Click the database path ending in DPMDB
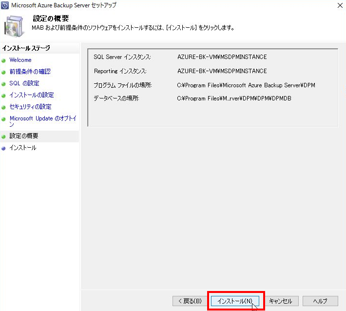The width and height of the screenshot is (346, 311). [234, 98]
